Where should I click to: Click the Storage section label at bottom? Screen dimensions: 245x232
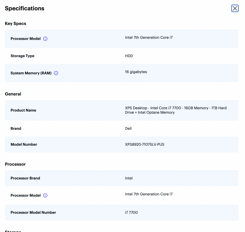click(x=13, y=231)
